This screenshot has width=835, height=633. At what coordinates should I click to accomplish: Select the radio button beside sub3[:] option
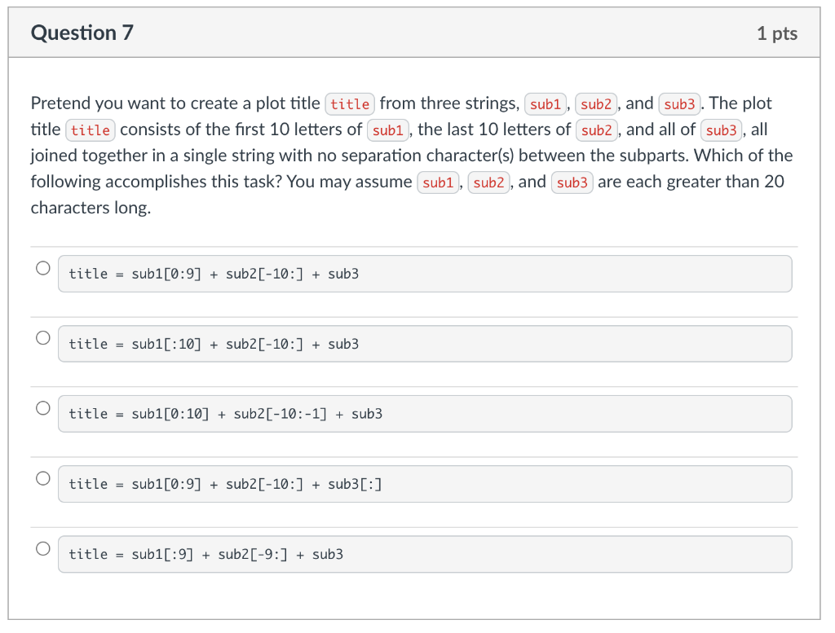[42, 477]
